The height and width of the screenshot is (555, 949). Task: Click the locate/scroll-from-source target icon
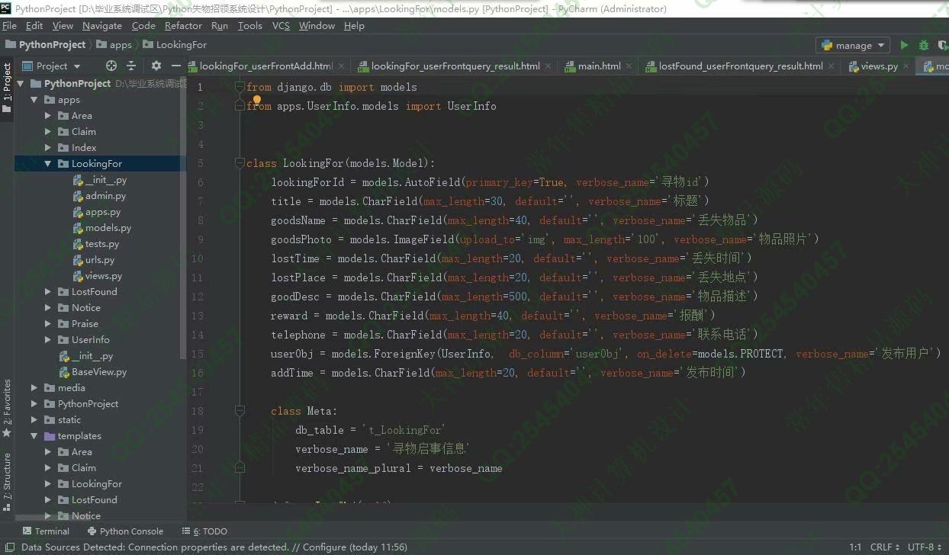point(111,66)
